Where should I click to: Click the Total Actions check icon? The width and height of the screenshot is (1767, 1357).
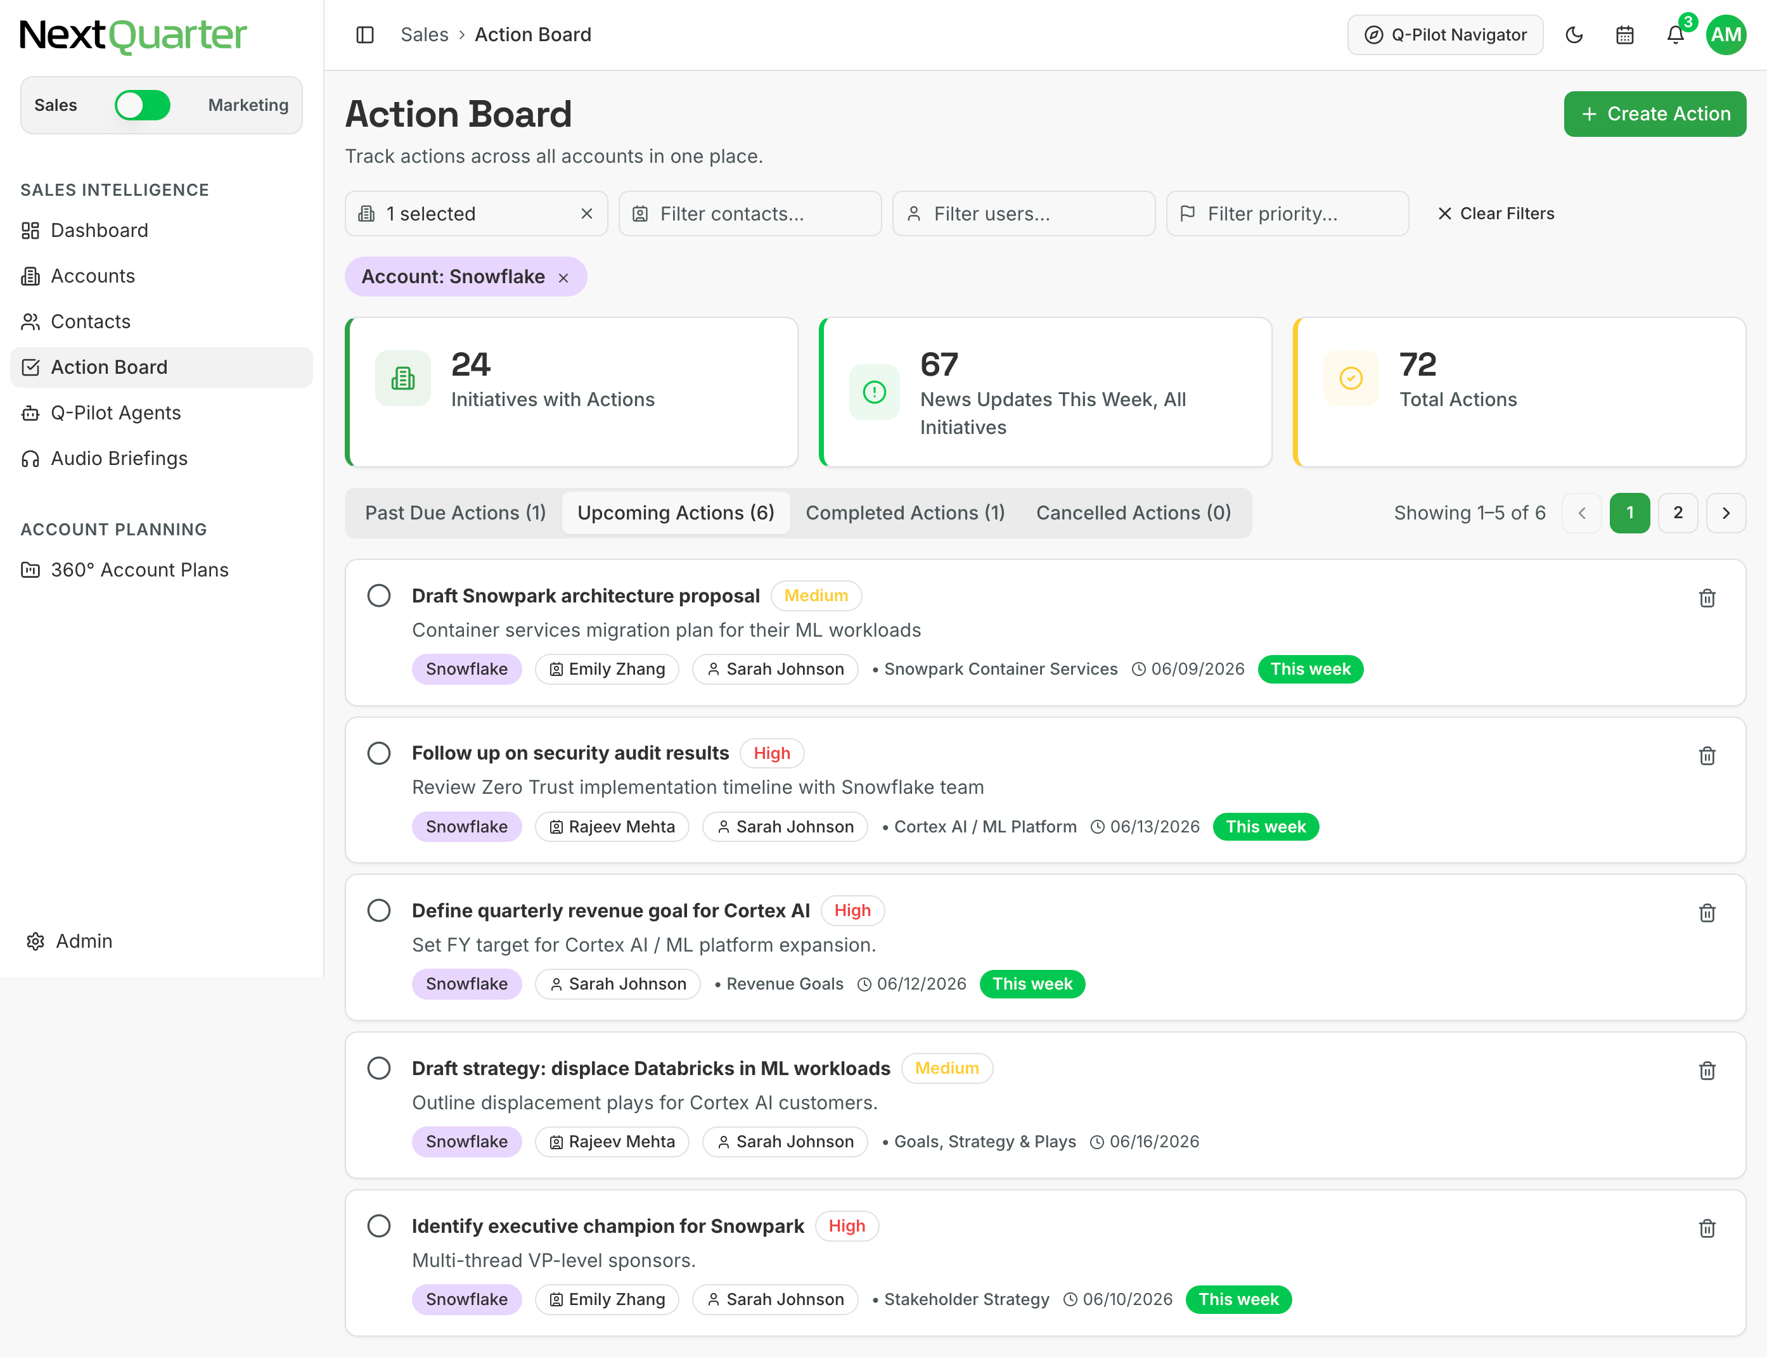1351,378
